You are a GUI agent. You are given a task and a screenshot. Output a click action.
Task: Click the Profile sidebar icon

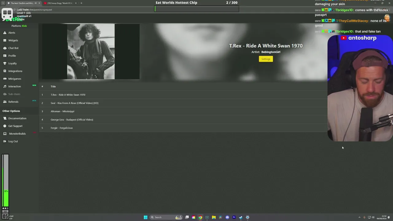pyautogui.click(x=5, y=56)
